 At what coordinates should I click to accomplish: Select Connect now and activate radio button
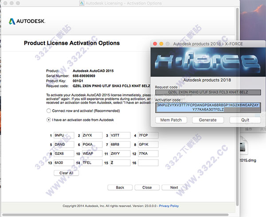point(49,110)
